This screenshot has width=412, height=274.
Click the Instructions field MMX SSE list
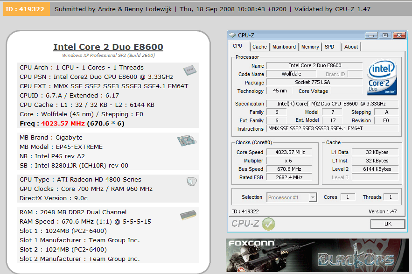(332, 128)
